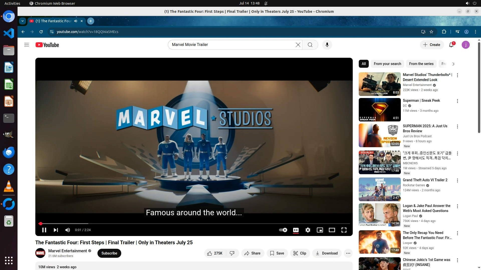Open video settings gear icon

pyautogui.click(x=308, y=230)
